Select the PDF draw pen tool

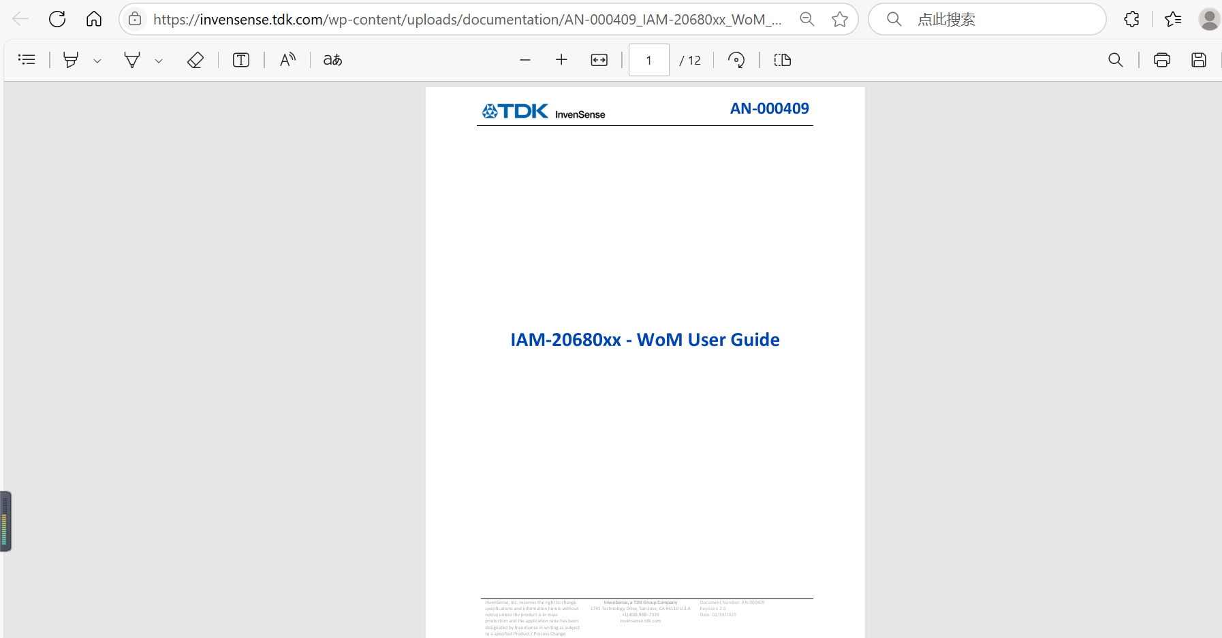pyautogui.click(x=132, y=60)
